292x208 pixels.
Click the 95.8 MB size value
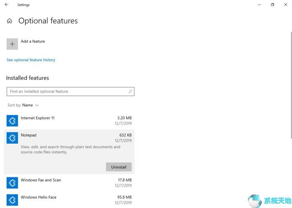coord(125,197)
